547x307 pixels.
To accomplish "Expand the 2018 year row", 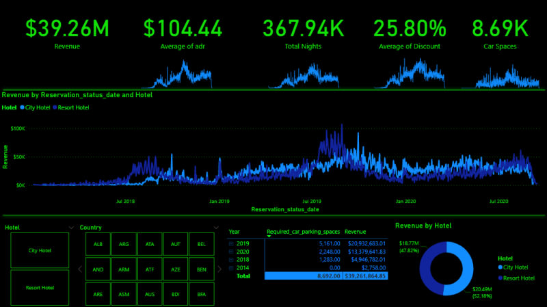I will pos(231,260).
